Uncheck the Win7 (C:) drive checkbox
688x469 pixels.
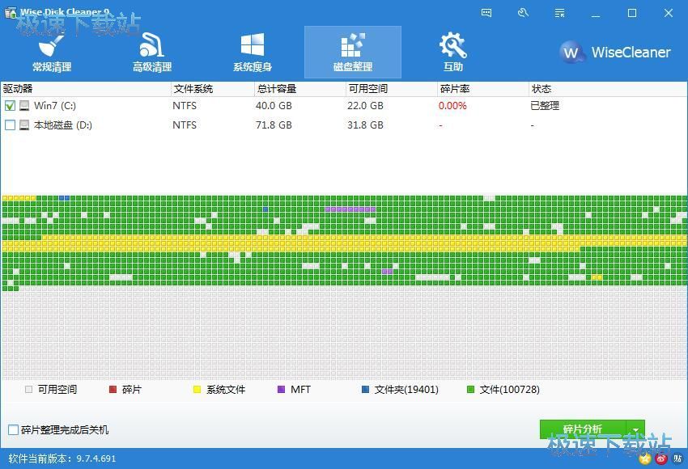[x=11, y=106]
